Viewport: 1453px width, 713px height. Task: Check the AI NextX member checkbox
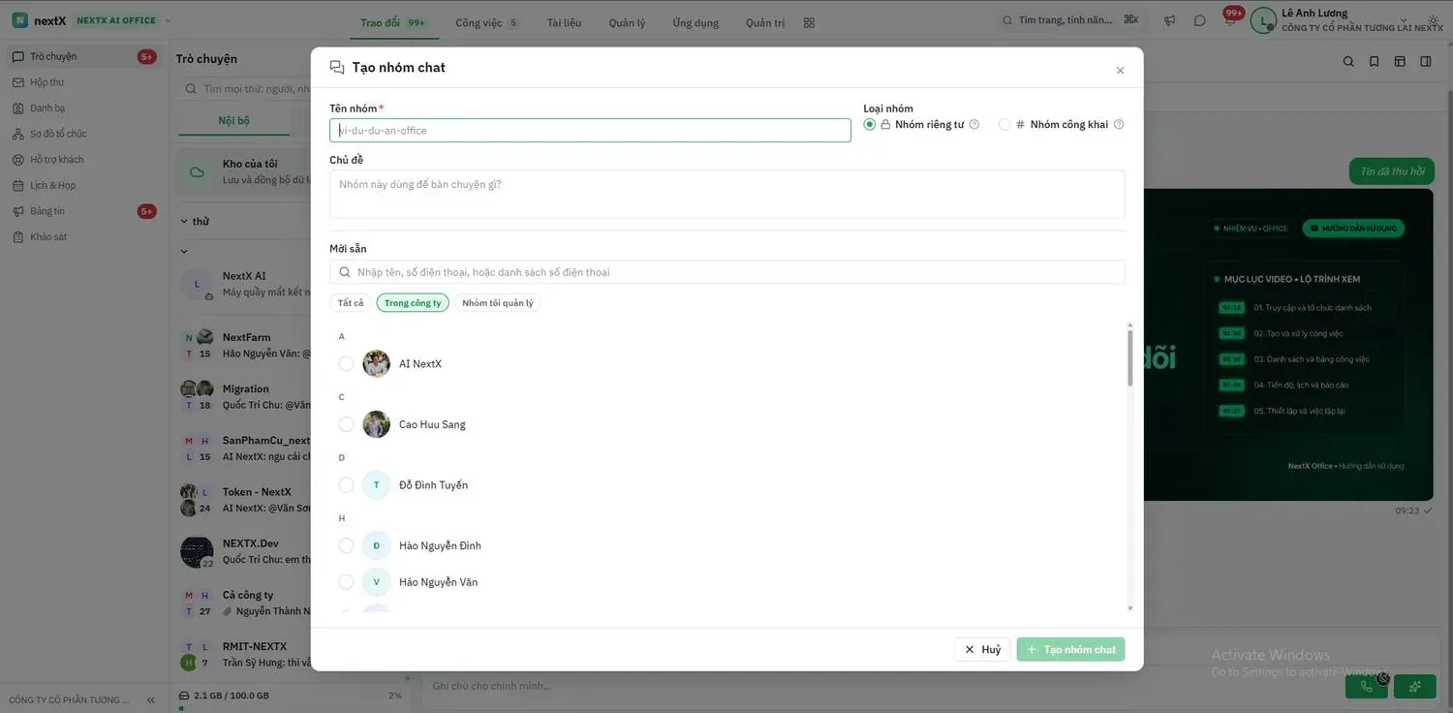coord(346,363)
